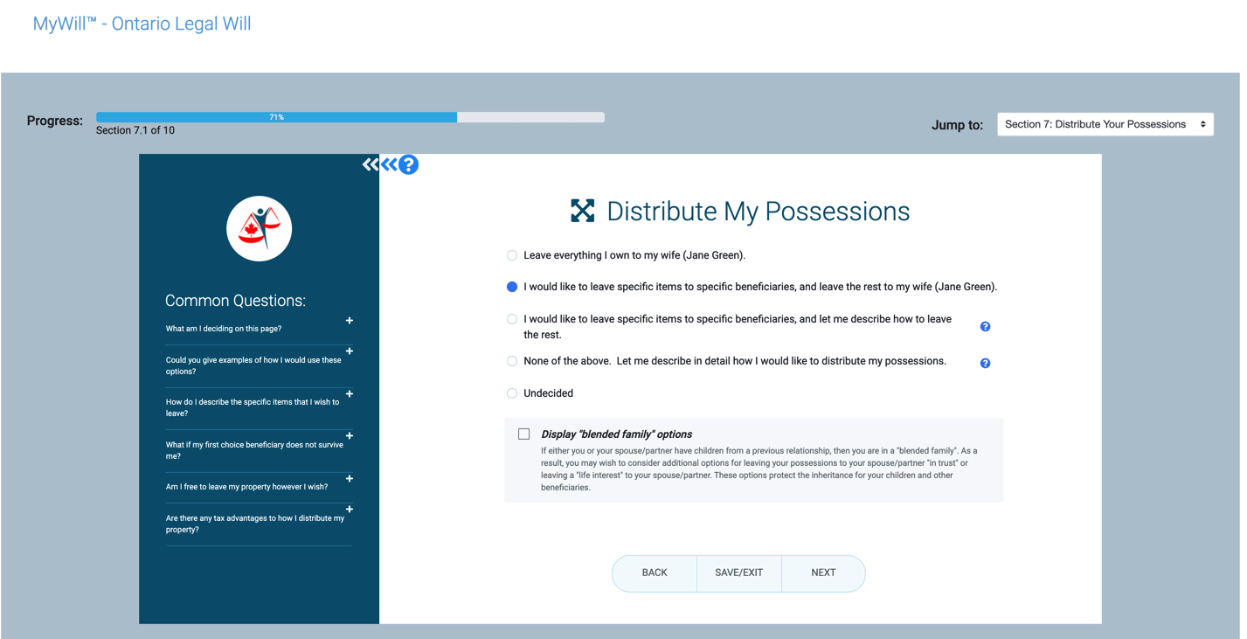
Task: Click the BACK button
Action: coord(655,573)
